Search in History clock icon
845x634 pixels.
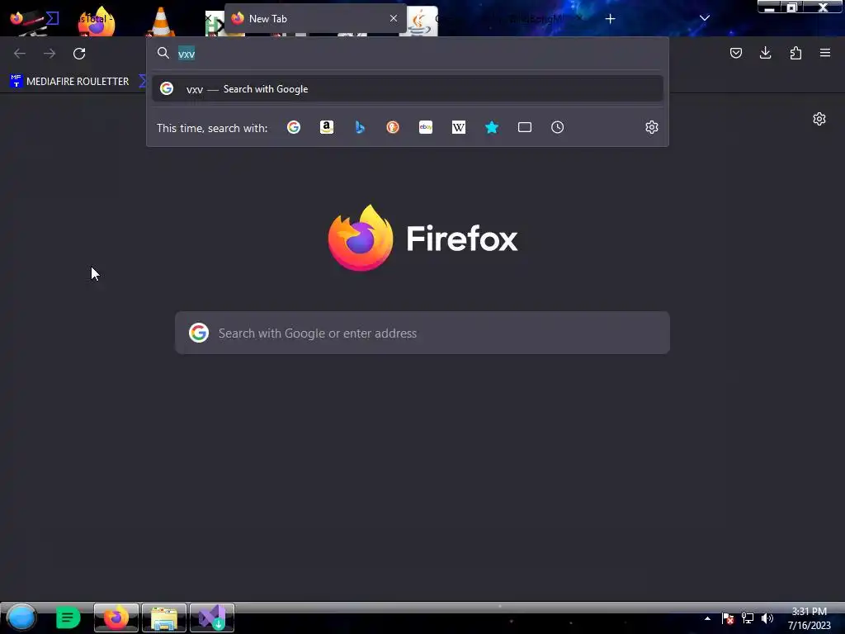click(557, 127)
